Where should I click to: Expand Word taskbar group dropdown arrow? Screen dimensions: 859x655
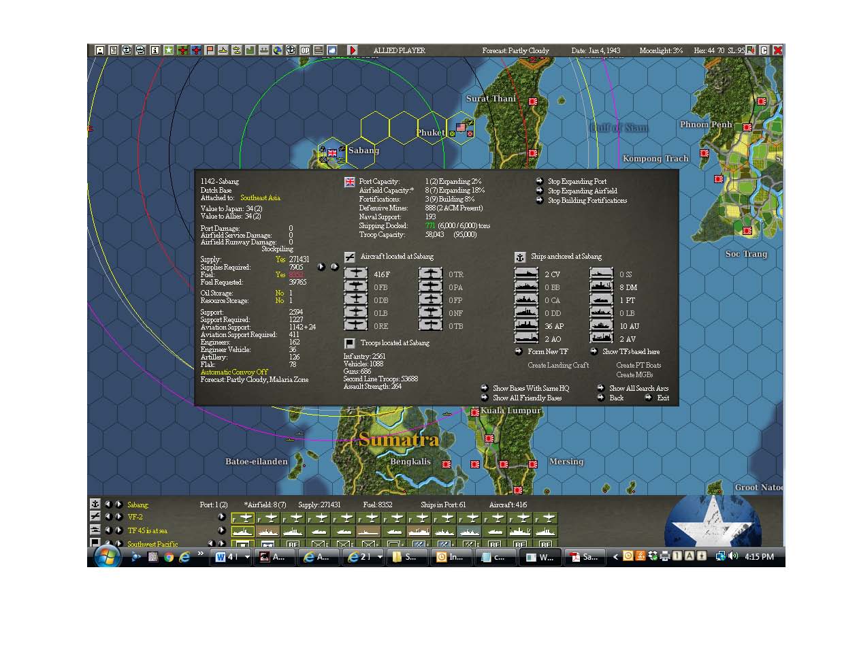click(x=248, y=557)
